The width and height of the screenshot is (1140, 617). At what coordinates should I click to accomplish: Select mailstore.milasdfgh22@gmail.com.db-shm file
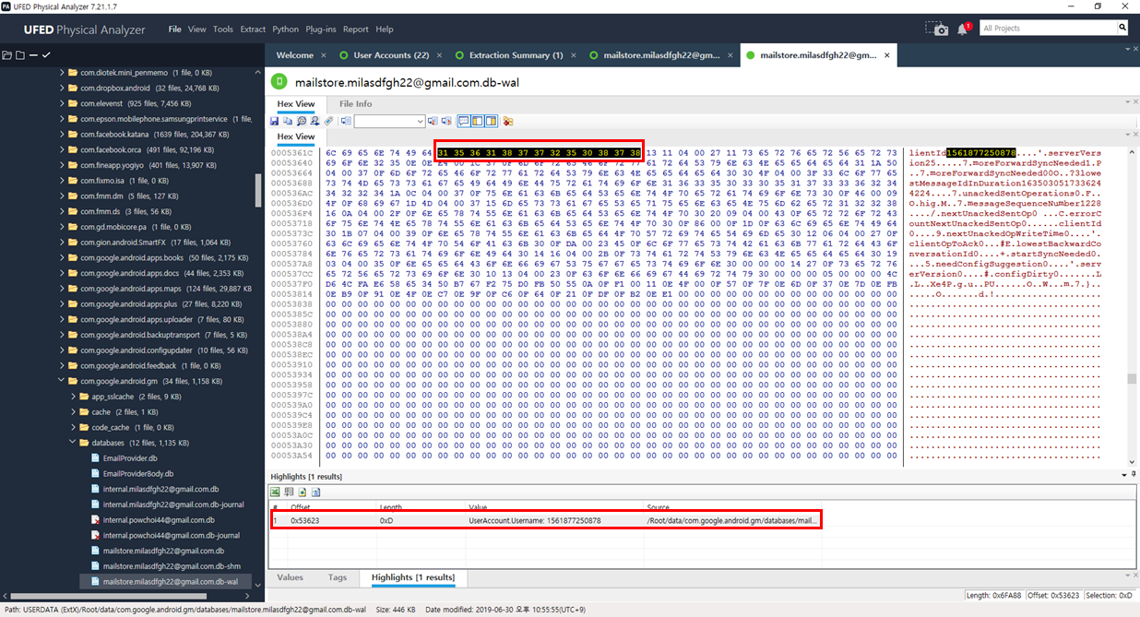tap(171, 566)
